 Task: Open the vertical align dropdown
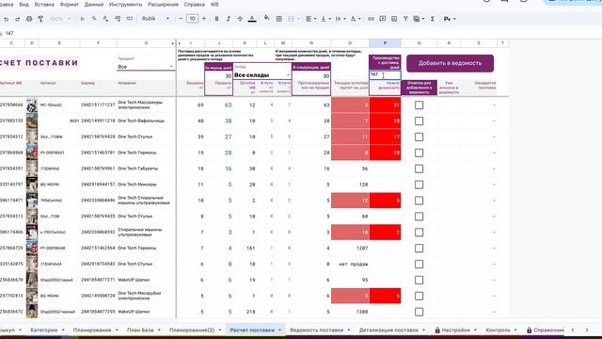pyautogui.click(x=326, y=19)
